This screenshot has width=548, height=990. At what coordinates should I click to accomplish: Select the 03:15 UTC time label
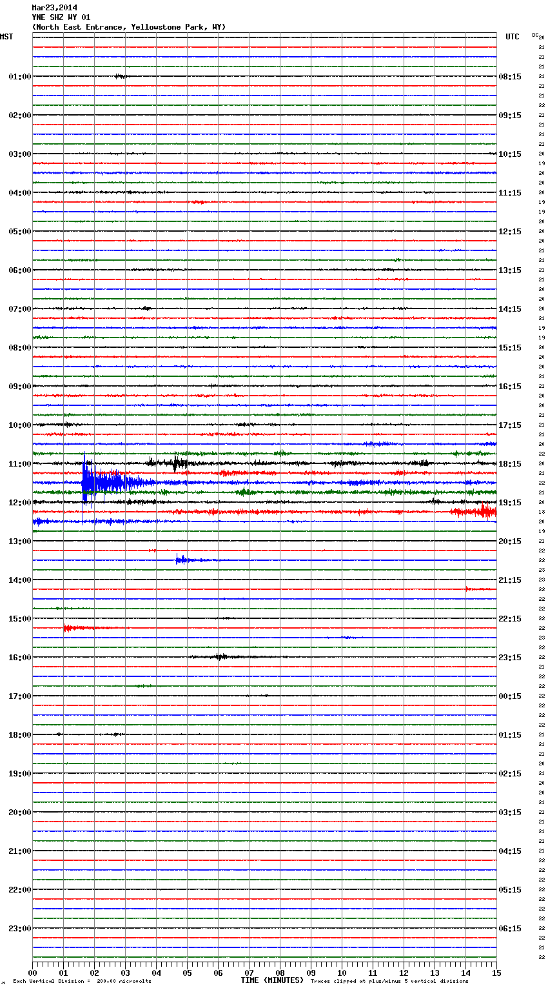(x=510, y=813)
